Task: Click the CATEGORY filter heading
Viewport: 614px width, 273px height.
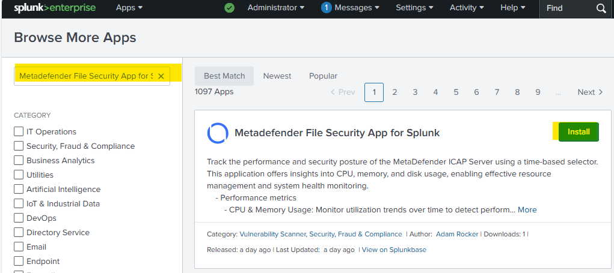Action: pyautogui.click(x=32, y=115)
